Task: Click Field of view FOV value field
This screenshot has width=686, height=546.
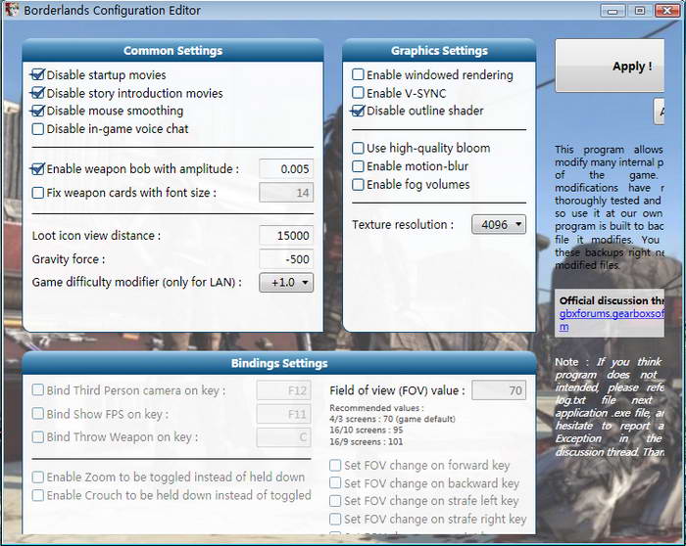Action: (499, 390)
